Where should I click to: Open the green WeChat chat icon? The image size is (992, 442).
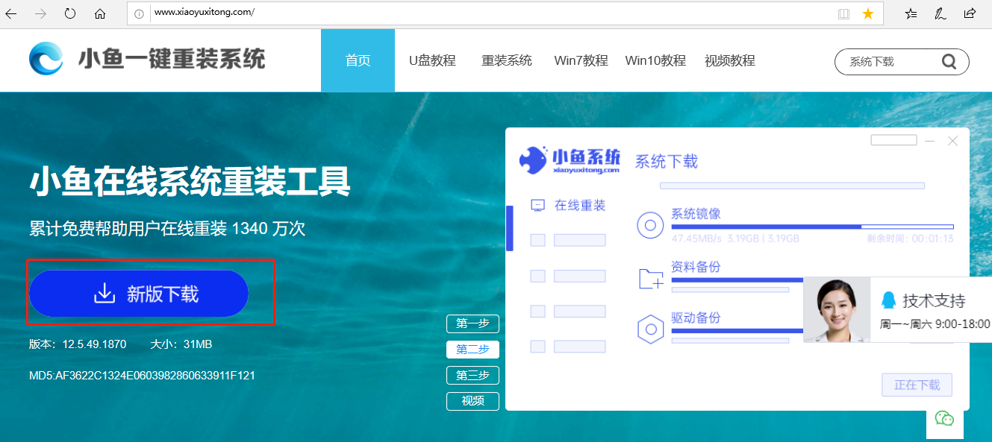pyautogui.click(x=944, y=418)
